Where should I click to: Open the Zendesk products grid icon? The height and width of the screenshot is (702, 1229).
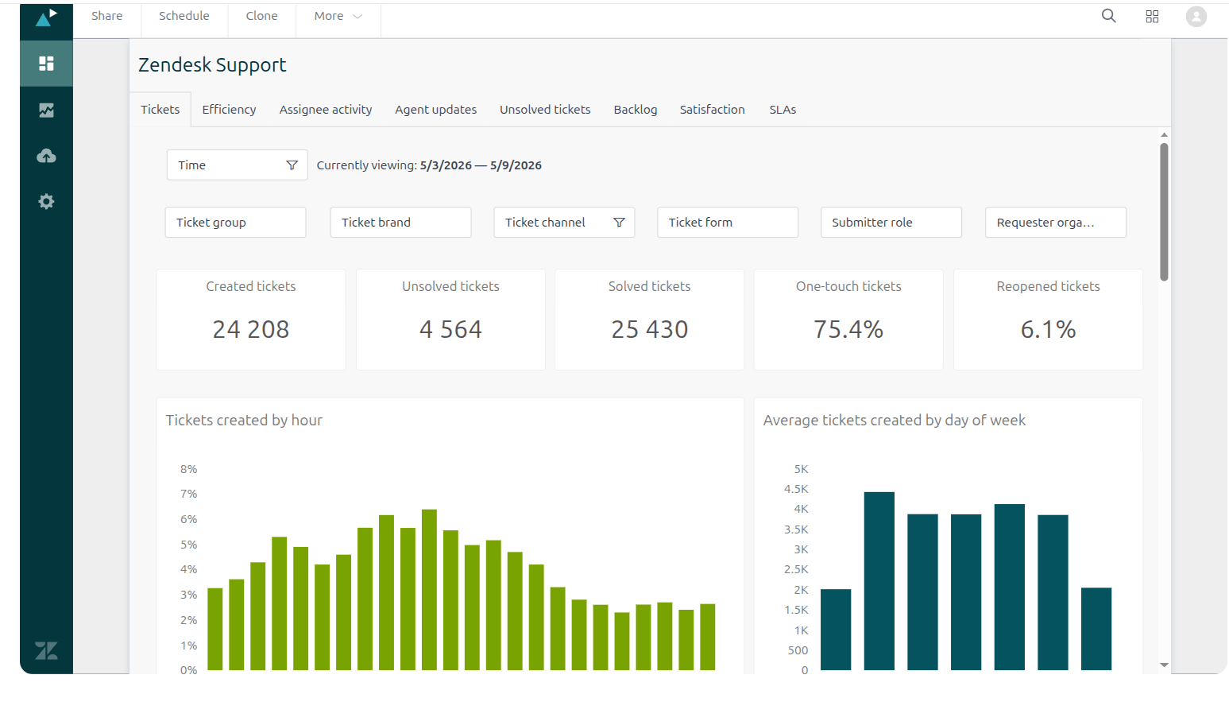click(x=1152, y=17)
